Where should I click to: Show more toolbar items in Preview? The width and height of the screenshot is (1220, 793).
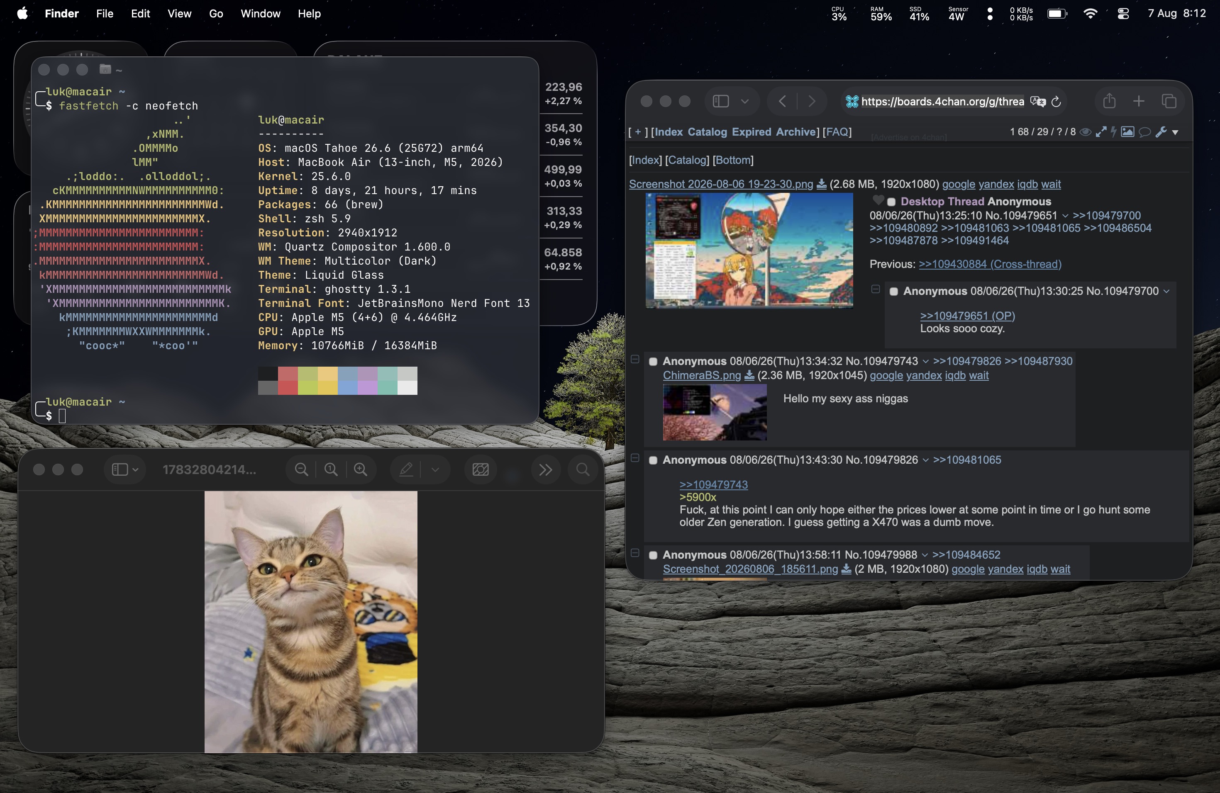point(546,469)
